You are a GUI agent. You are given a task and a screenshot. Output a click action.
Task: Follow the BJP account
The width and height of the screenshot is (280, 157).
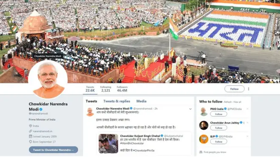(x=218, y=142)
